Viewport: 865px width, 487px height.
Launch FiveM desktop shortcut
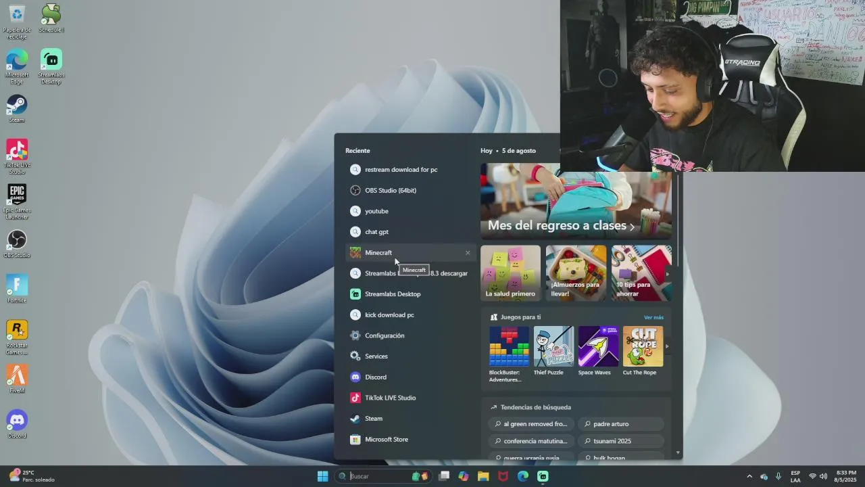coord(17,379)
